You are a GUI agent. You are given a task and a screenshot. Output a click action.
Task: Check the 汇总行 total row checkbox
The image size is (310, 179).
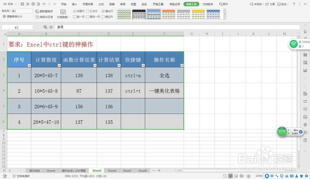pyautogui.click(x=88, y=11)
